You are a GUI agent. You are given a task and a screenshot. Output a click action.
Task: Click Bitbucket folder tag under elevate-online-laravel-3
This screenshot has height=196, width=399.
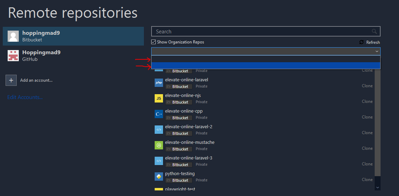[x=179, y=164]
